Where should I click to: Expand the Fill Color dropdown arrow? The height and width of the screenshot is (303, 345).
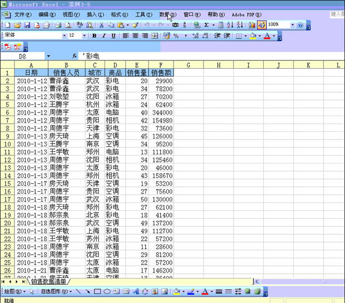click(260, 36)
